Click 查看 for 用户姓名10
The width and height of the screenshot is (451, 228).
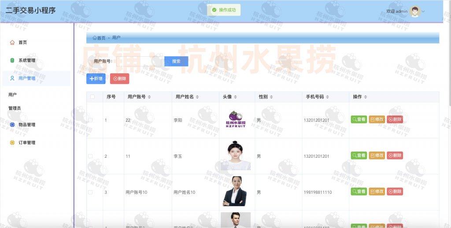(359, 191)
